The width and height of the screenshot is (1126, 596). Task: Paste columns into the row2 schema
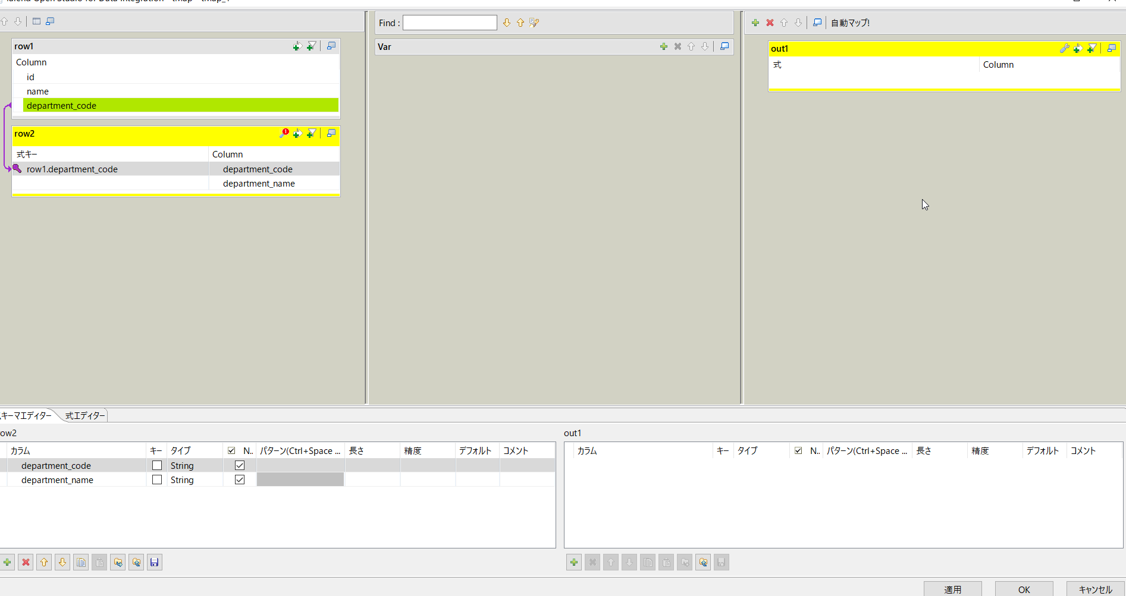pos(99,562)
